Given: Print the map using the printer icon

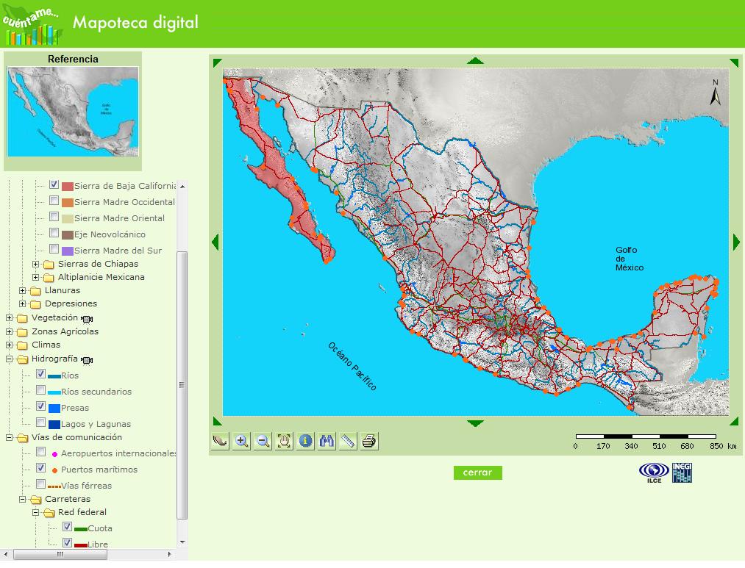Looking at the screenshot, I should pyautogui.click(x=368, y=441).
